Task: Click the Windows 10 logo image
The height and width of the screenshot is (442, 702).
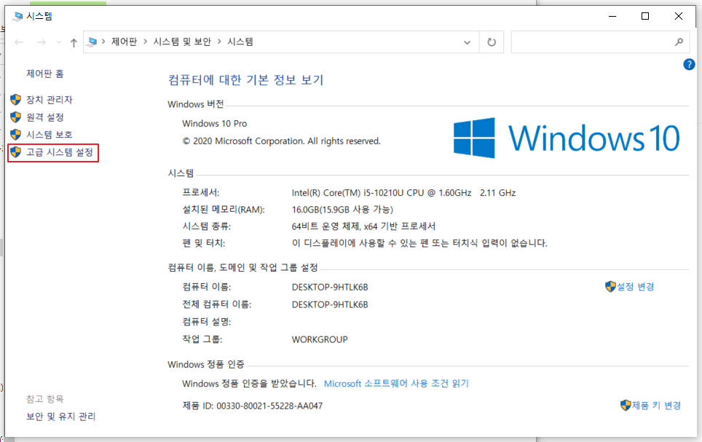Action: [567, 138]
